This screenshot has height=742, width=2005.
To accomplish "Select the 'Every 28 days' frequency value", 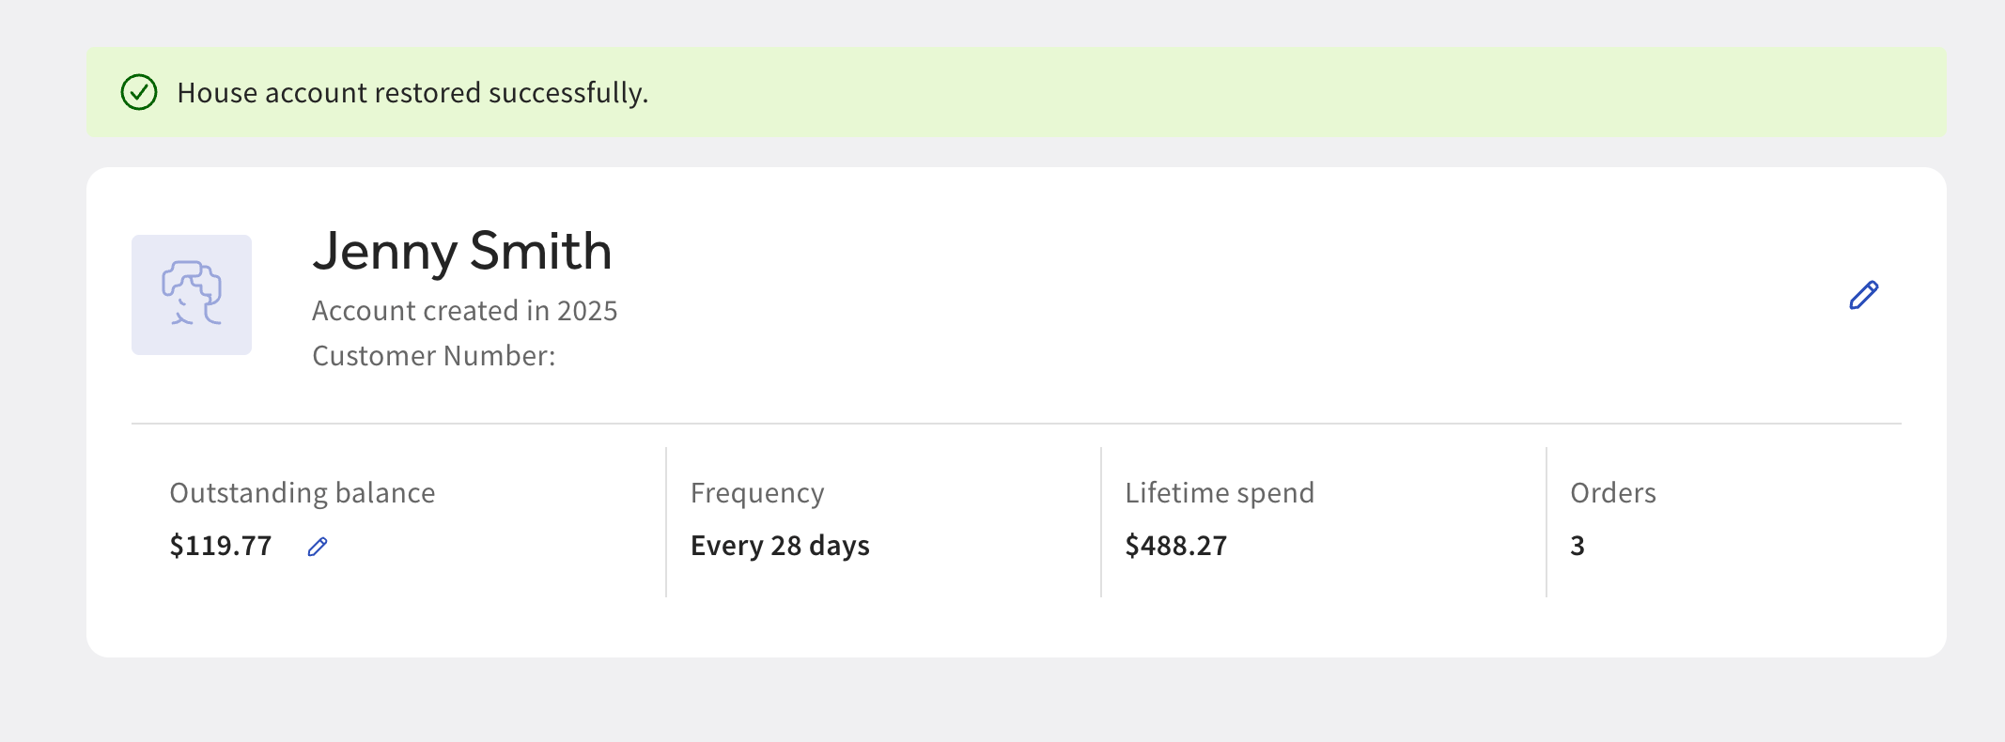I will click(x=780, y=546).
